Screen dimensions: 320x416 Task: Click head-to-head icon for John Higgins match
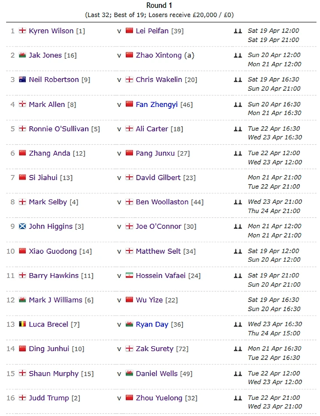coord(238,227)
